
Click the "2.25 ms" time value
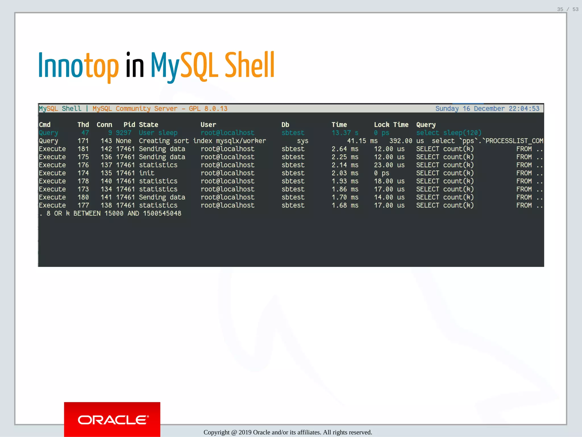coord(345,157)
